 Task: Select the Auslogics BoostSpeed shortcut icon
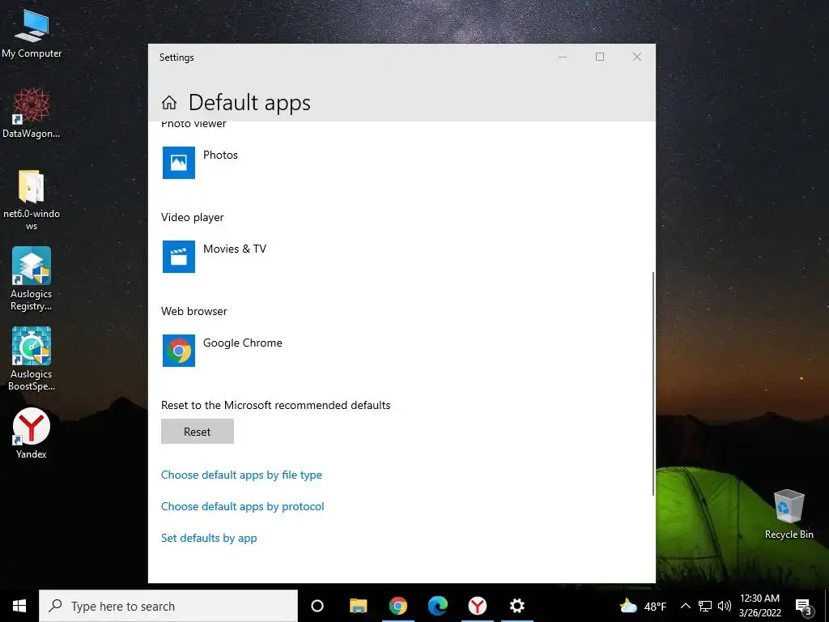pos(32,359)
